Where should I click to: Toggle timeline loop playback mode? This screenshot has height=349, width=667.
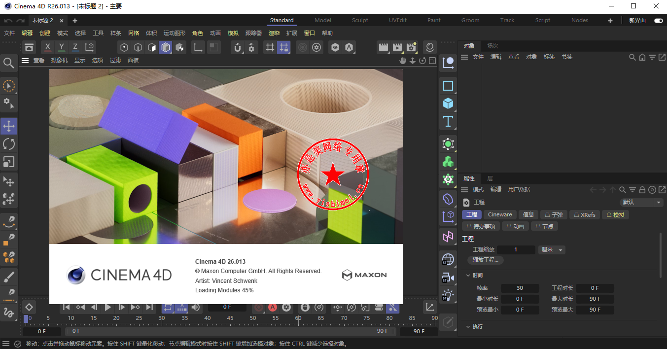click(x=168, y=308)
